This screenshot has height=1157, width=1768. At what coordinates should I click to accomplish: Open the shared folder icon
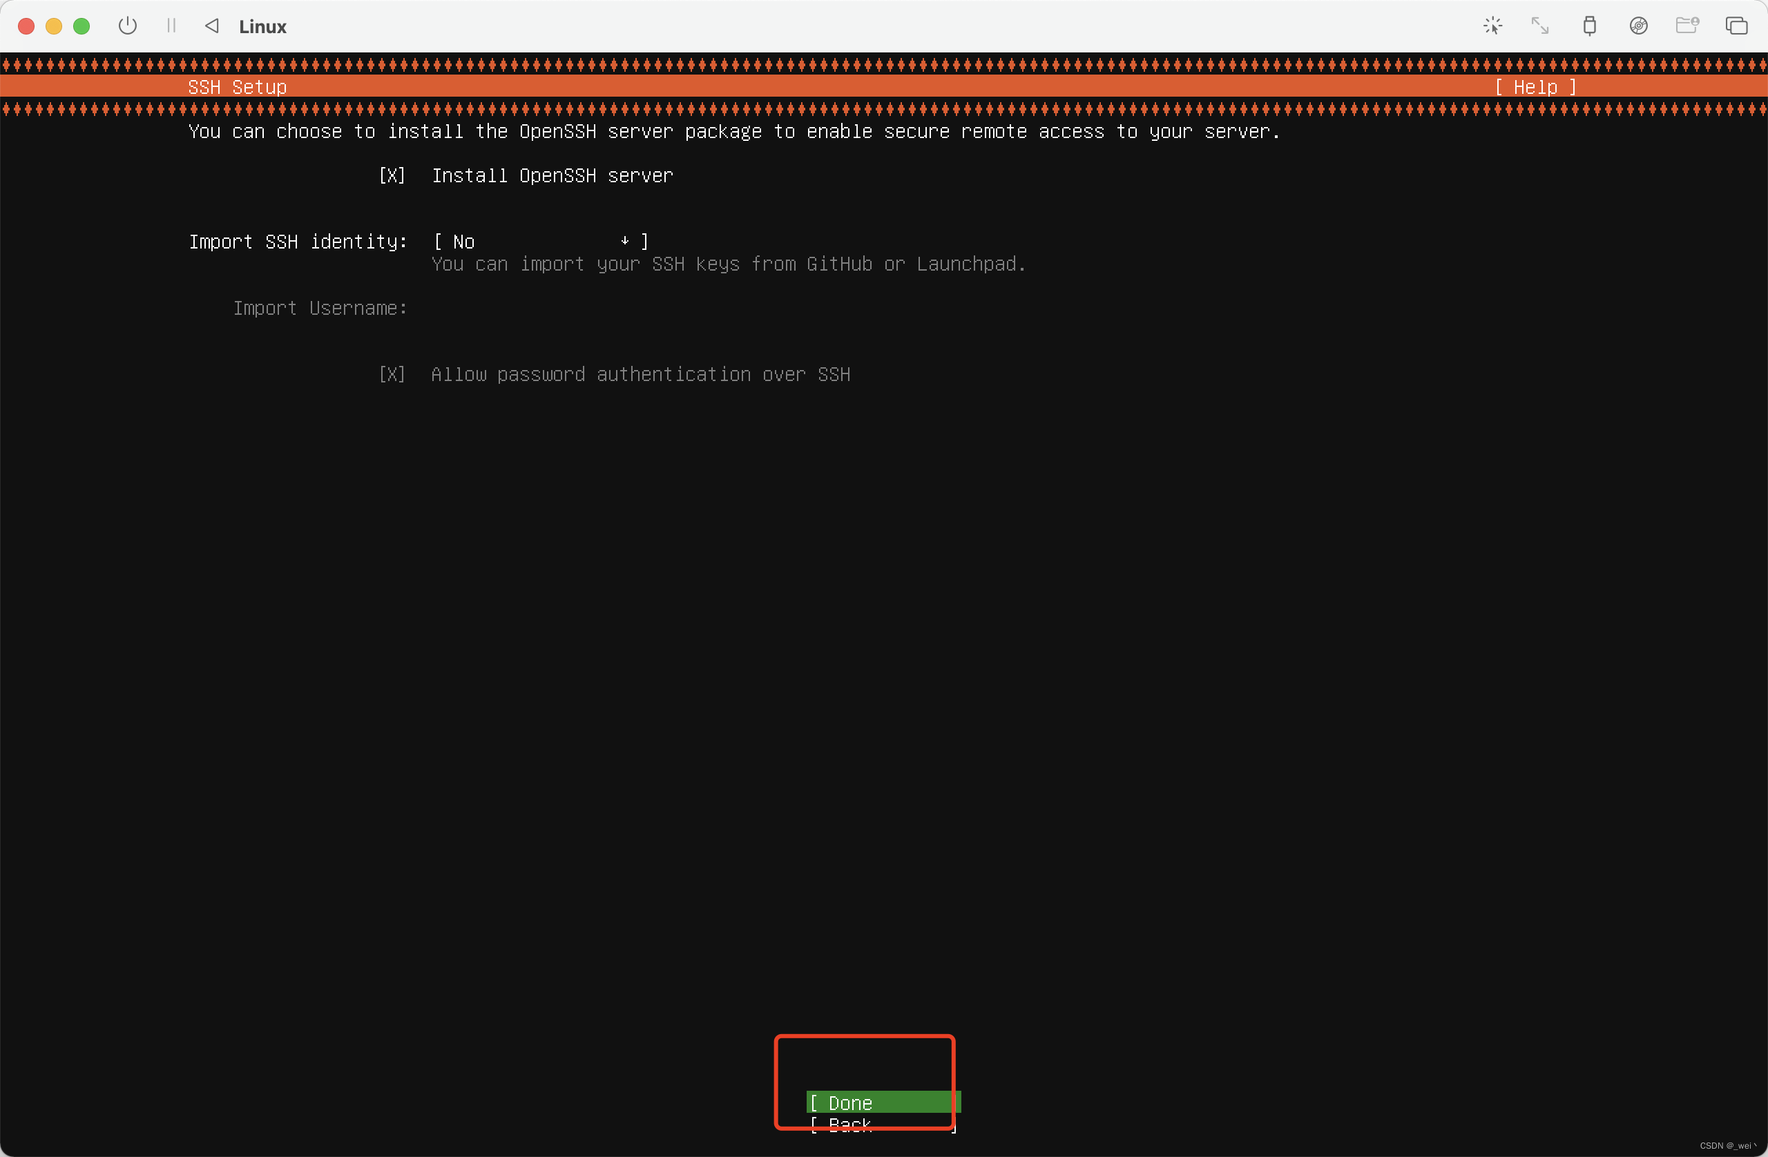(x=1687, y=26)
